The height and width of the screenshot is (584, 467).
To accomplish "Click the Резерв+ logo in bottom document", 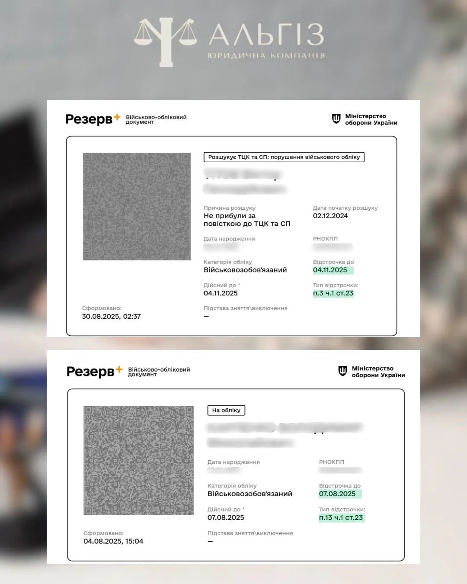I will point(95,371).
